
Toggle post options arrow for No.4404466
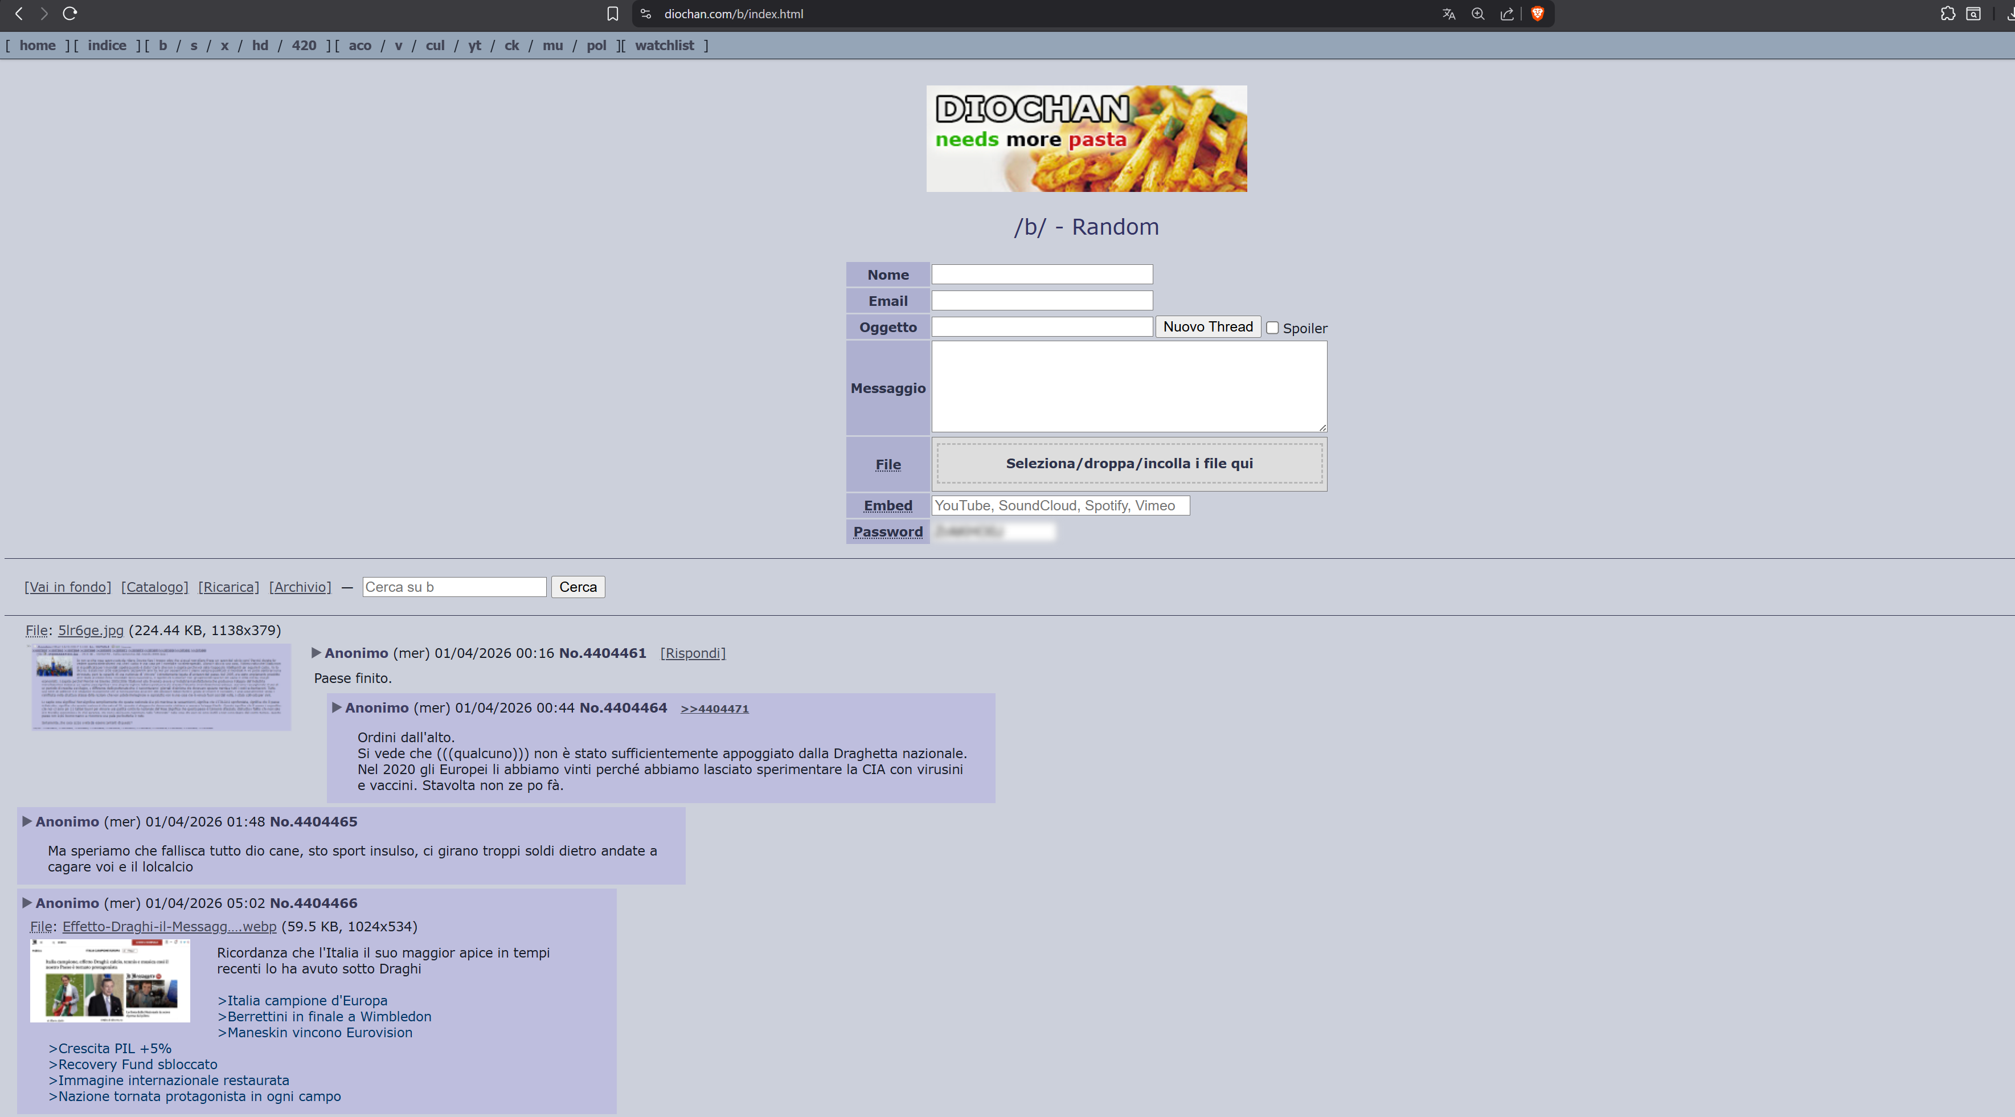27,903
